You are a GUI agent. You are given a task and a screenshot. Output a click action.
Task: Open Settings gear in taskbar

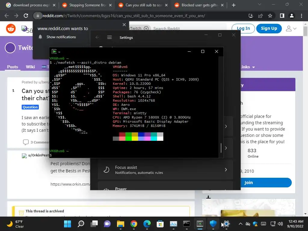click(226, 224)
